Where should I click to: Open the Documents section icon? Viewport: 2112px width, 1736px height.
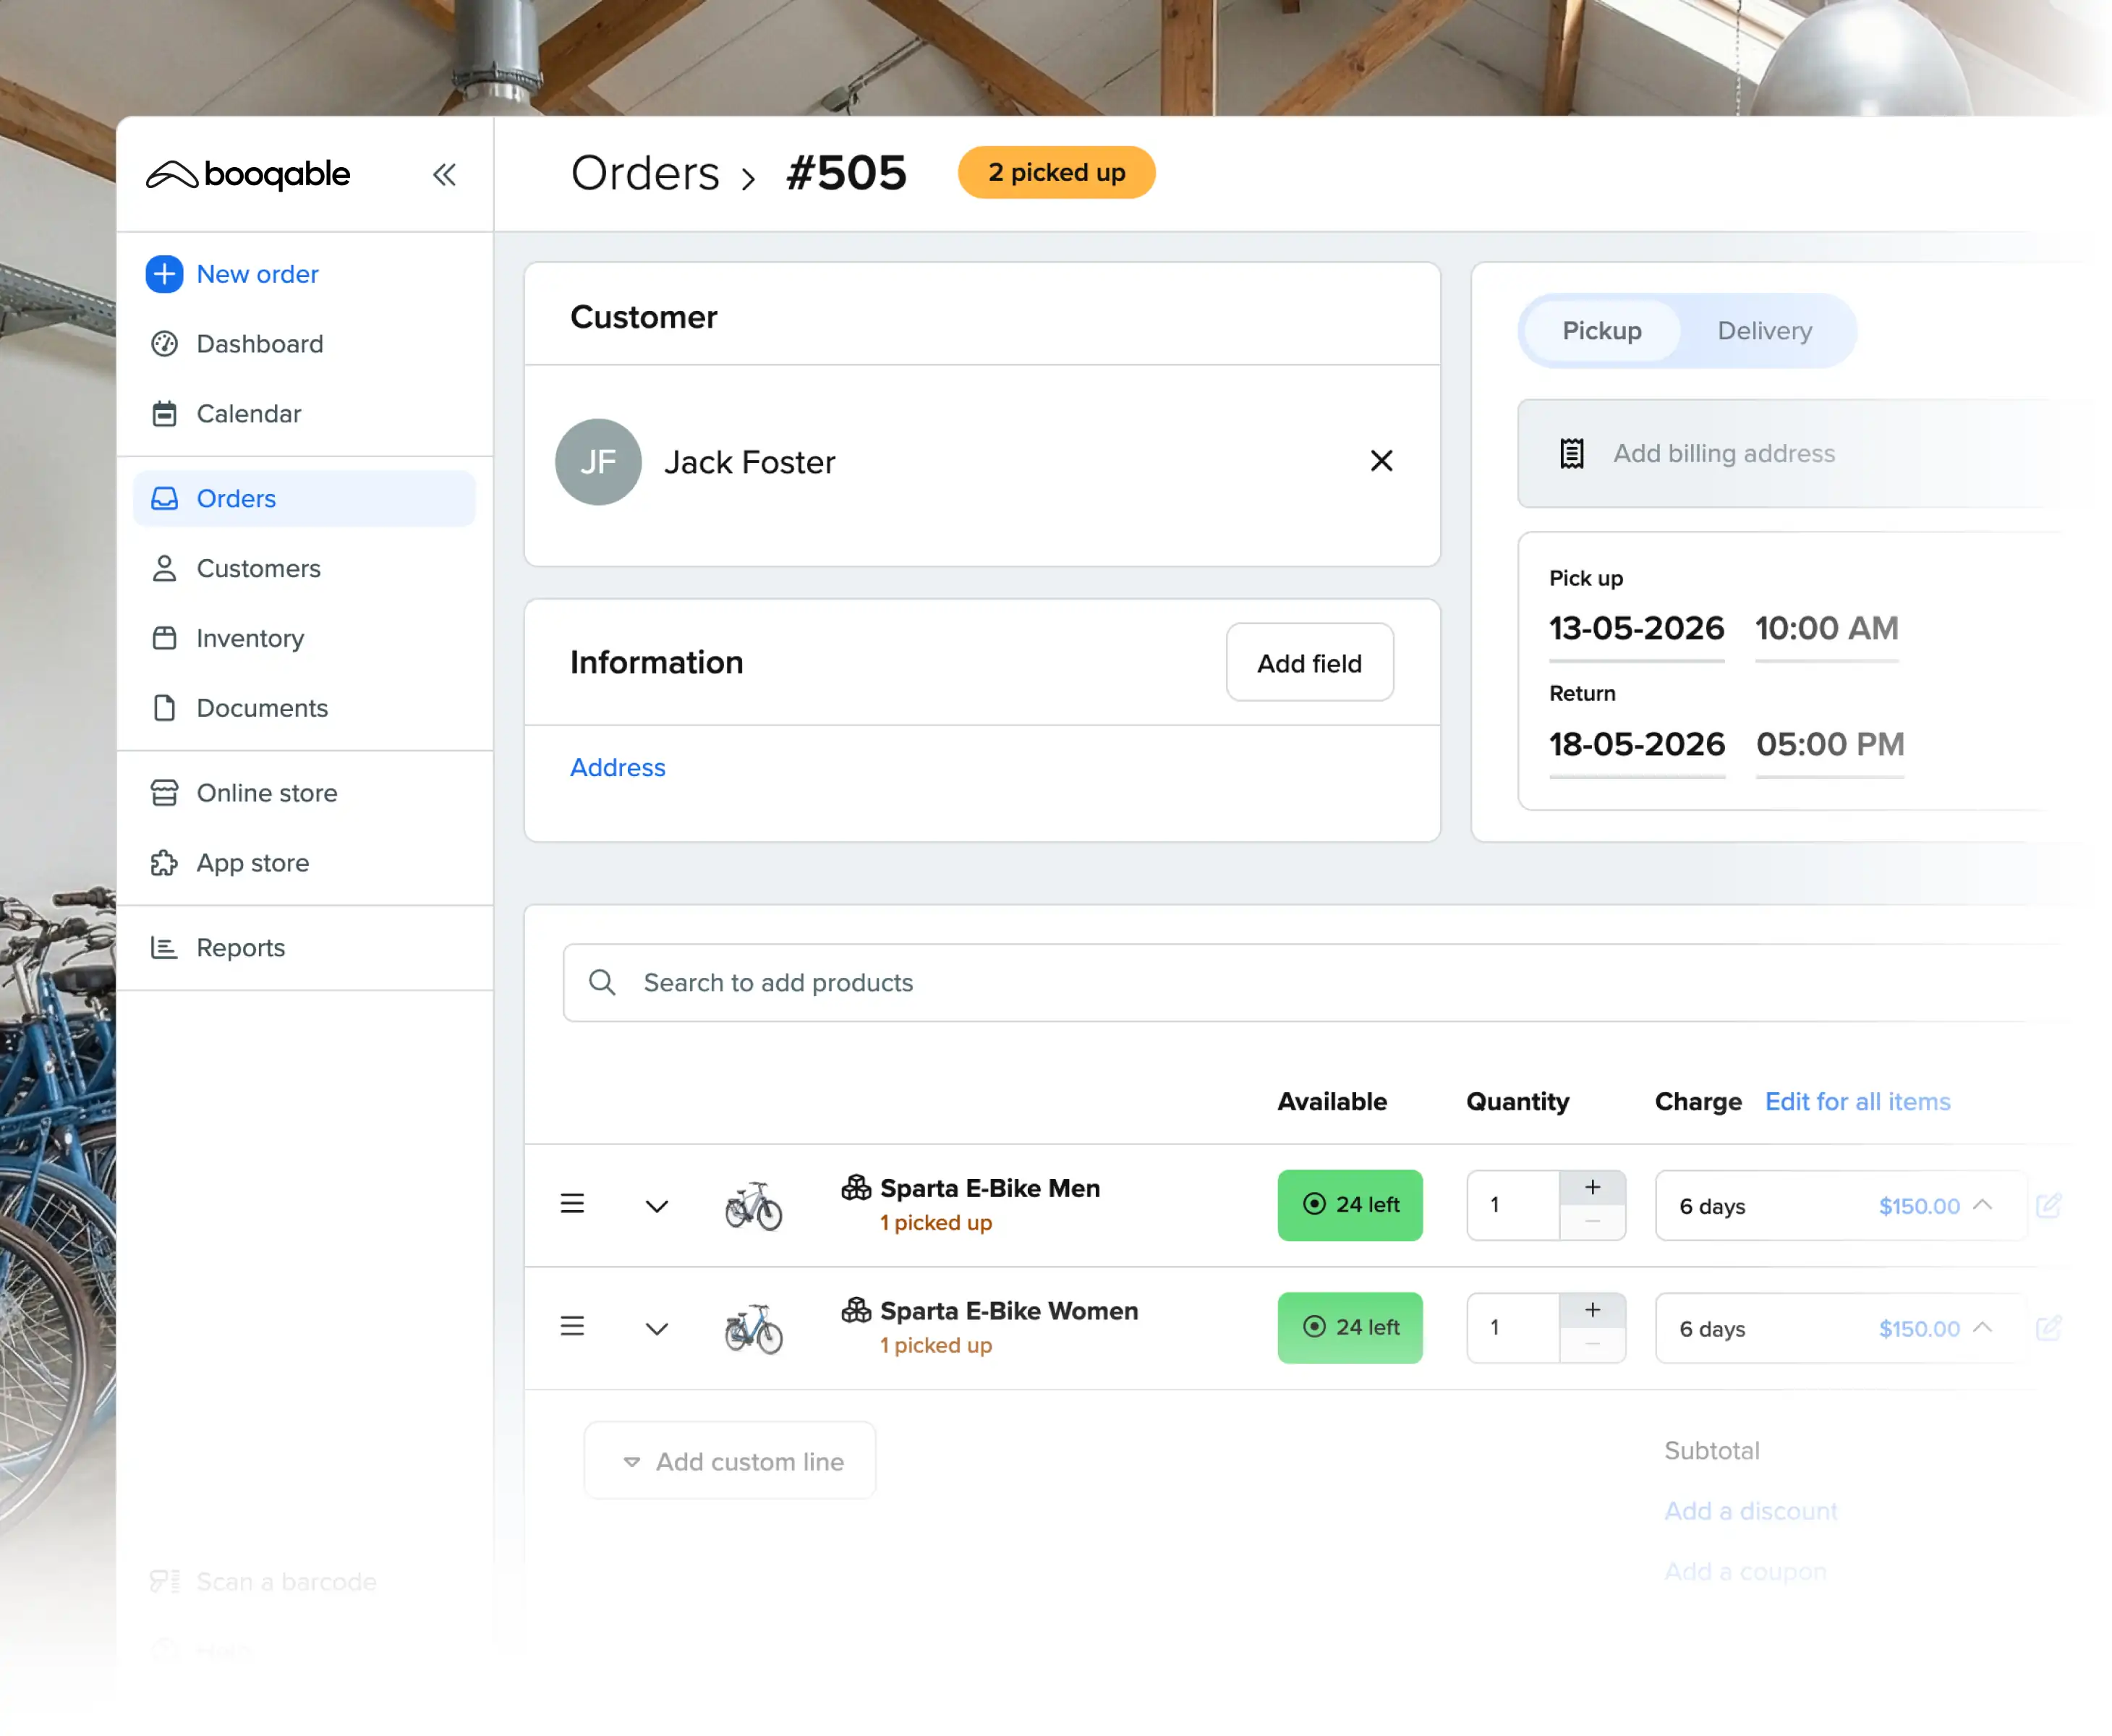click(x=165, y=708)
